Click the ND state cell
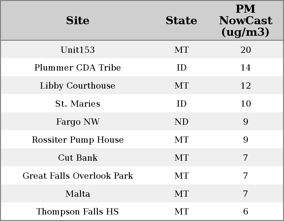Image resolution: width=284 pixels, height=221 pixels. (x=181, y=122)
